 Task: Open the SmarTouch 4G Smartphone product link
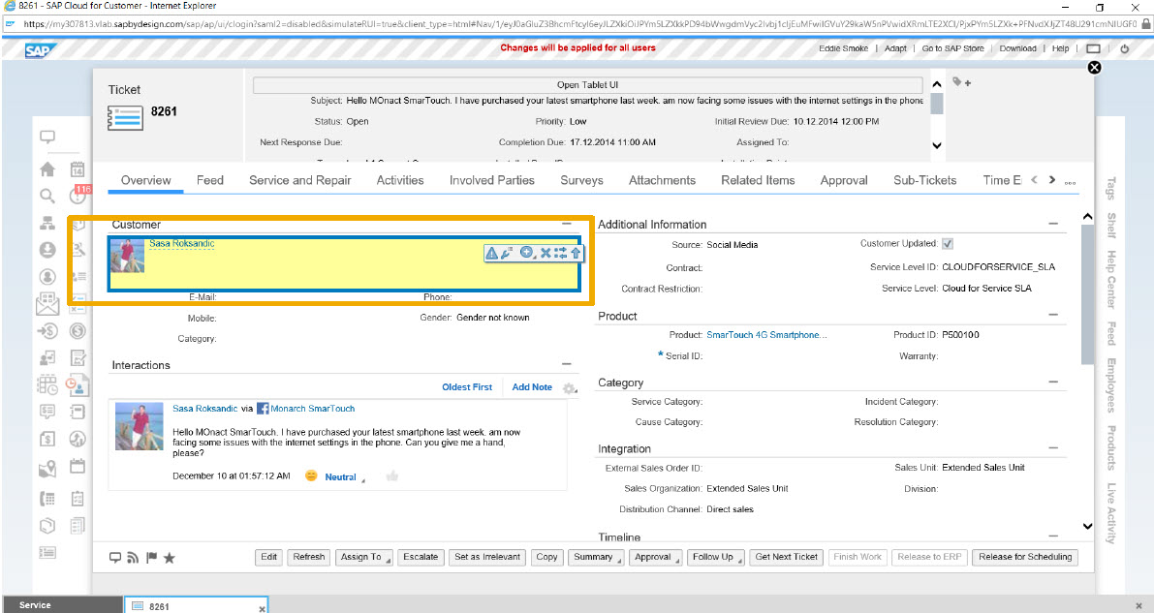(x=766, y=335)
